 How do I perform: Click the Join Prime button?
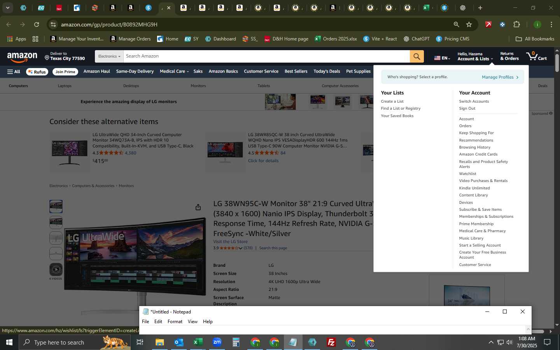coord(65,72)
